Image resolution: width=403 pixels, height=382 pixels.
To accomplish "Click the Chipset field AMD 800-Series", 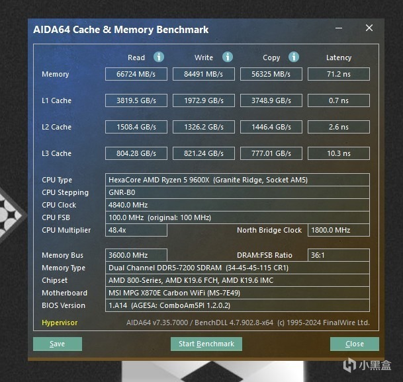I will (238, 280).
